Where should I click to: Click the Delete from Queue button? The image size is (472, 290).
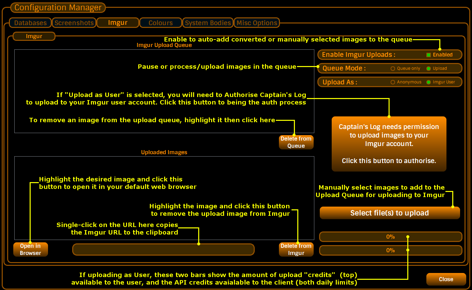click(296, 142)
